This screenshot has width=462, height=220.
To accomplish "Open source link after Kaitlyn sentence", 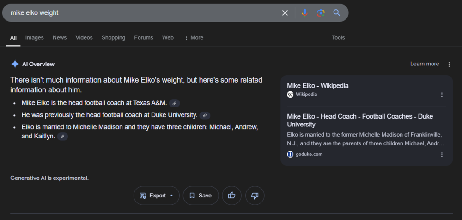I will [62, 137].
